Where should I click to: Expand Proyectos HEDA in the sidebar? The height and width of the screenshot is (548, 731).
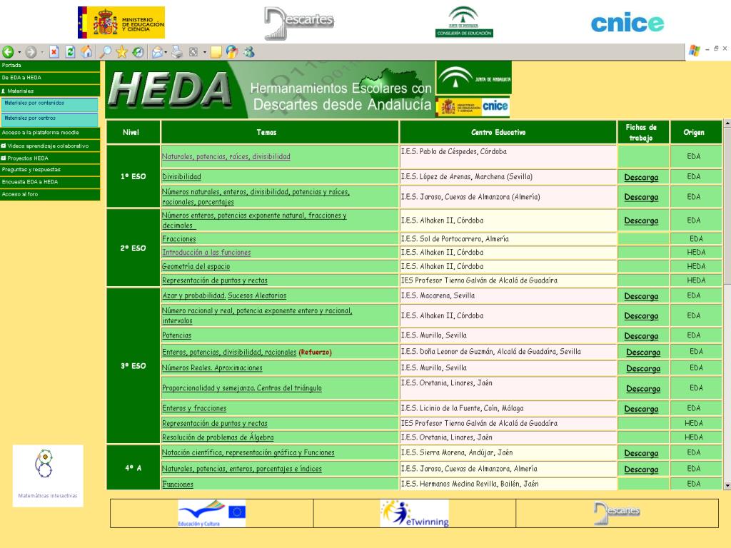(4, 158)
